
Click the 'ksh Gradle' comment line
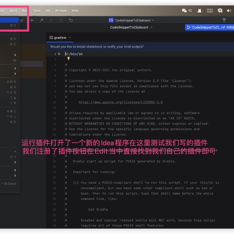86,209
